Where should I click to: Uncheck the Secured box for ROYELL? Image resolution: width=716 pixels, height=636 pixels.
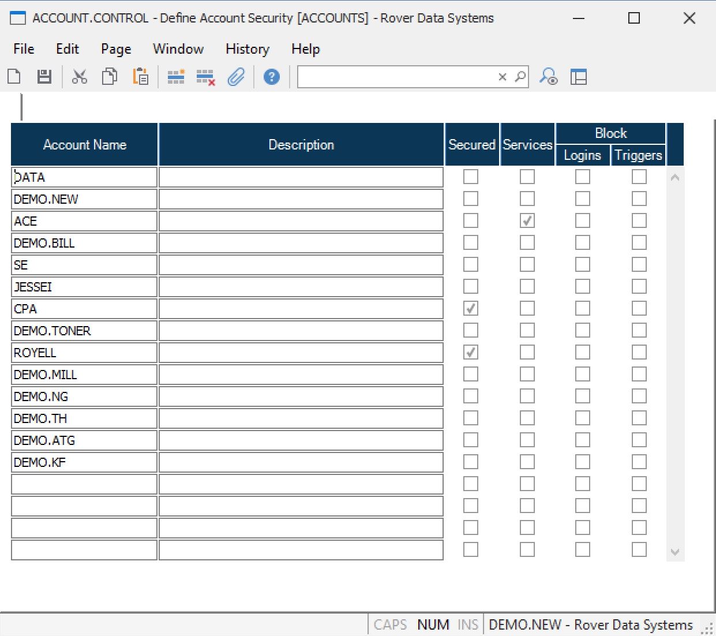470,352
